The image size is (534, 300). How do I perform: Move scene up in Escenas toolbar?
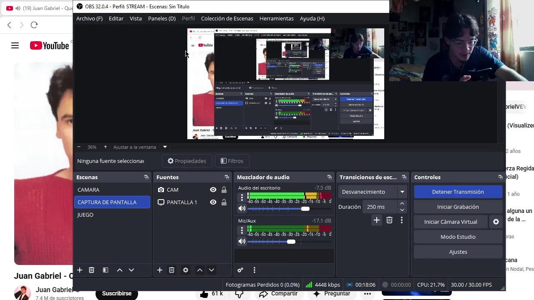120,270
